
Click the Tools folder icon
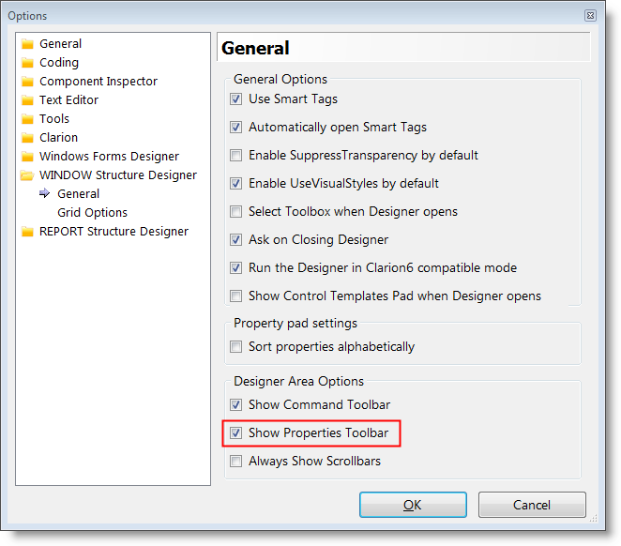(x=27, y=119)
